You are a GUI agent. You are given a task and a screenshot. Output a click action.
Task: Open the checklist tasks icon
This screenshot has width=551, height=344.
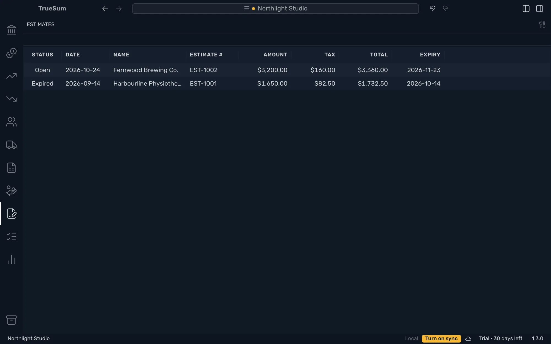[x=11, y=237]
